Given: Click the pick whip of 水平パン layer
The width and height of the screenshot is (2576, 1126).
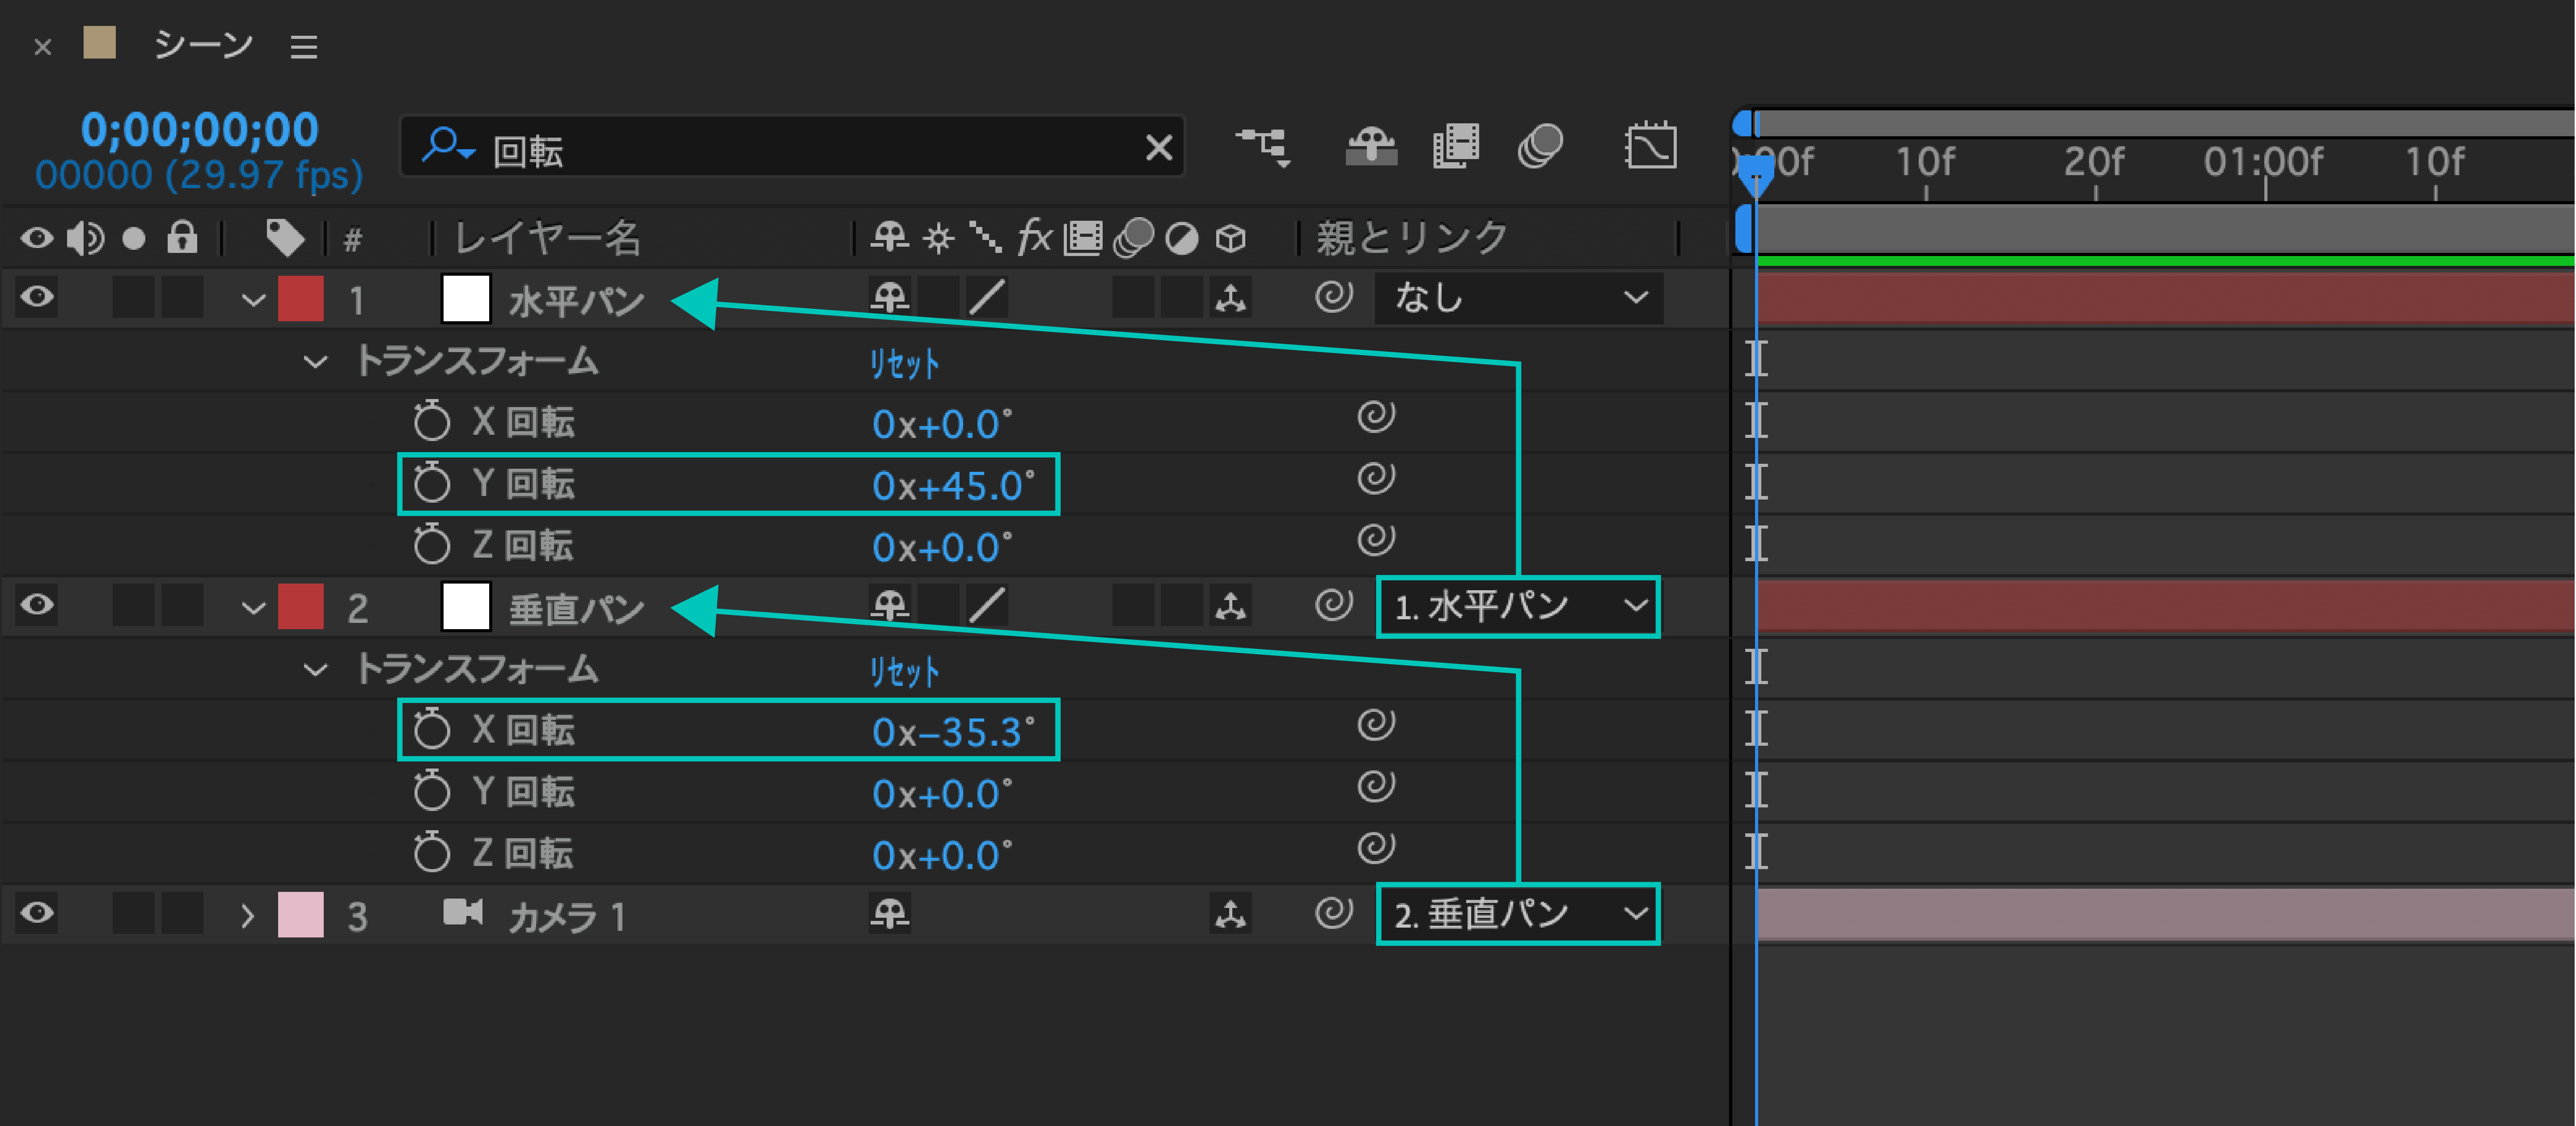Looking at the screenshot, I should pyautogui.click(x=1333, y=297).
